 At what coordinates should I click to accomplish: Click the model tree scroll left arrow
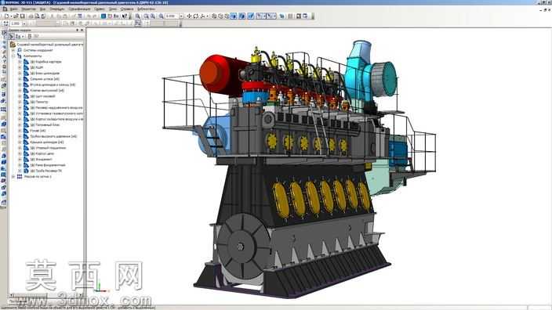pyautogui.click(x=11, y=295)
